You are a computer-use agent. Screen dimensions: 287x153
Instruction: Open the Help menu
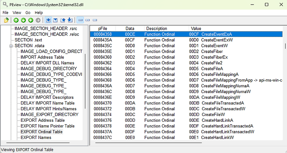[39, 13]
